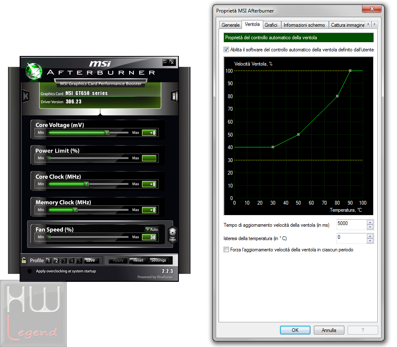Click the empty Power Limit value box

tap(149, 158)
